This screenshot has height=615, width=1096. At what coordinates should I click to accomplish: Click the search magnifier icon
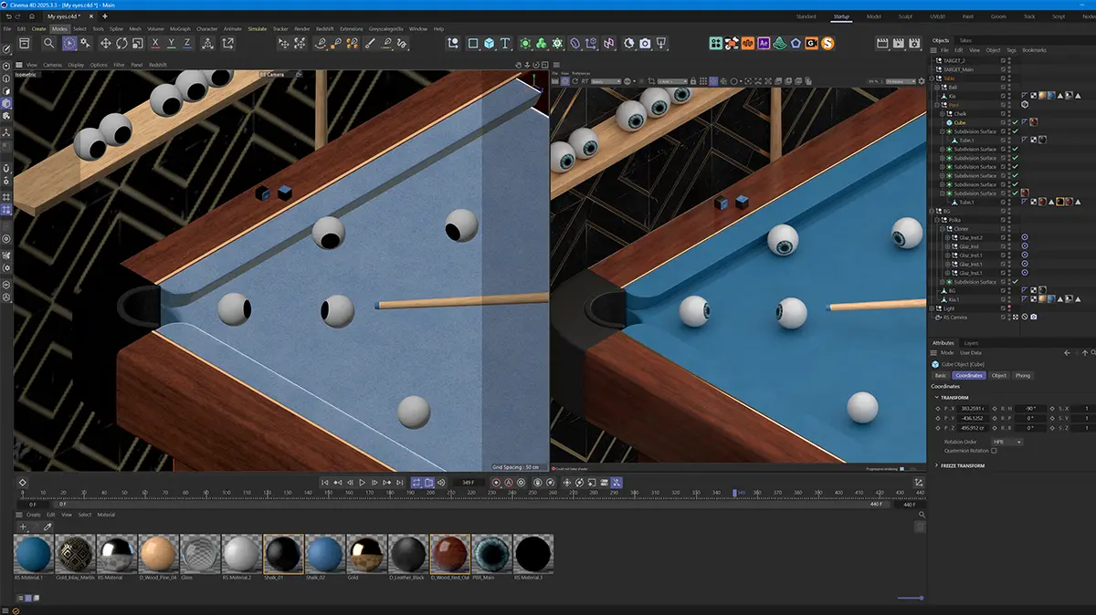(x=48, y=43)
